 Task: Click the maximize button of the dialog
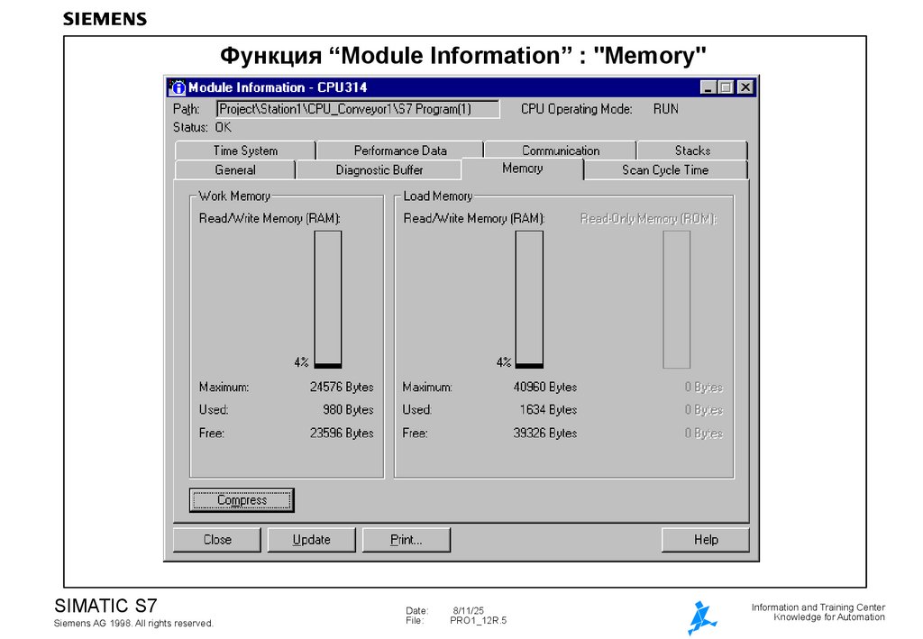click(725, 87)
